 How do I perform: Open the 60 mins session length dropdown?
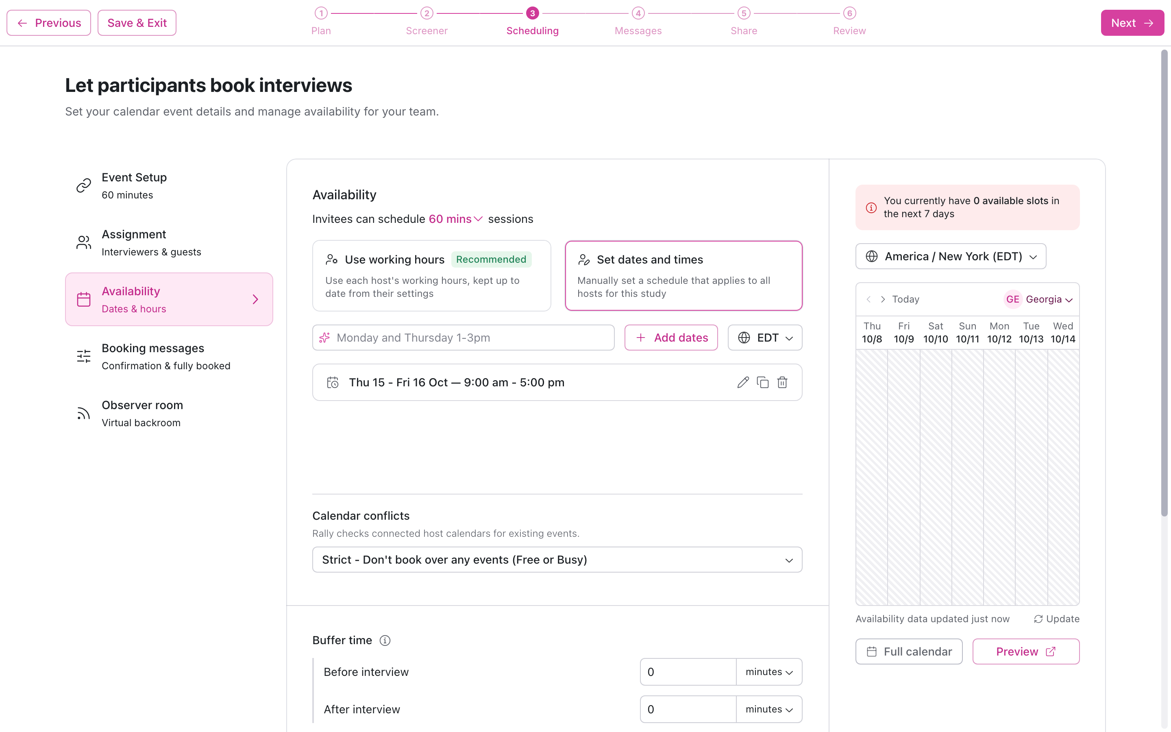click(x=455, y=219)
